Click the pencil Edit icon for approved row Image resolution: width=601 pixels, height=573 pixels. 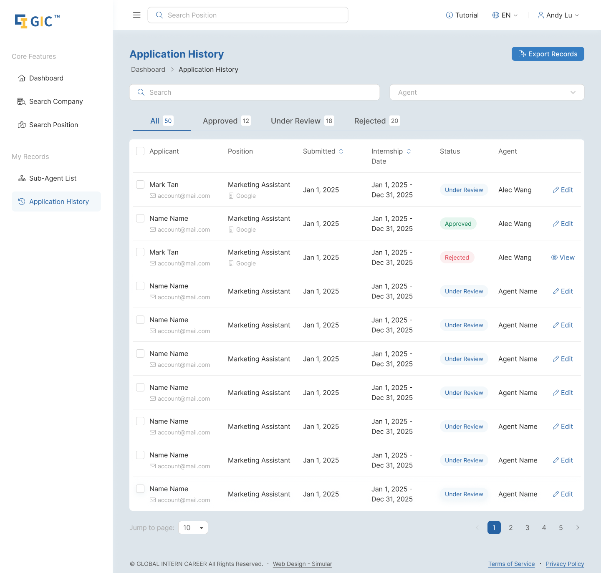click(x=556, y=224)
